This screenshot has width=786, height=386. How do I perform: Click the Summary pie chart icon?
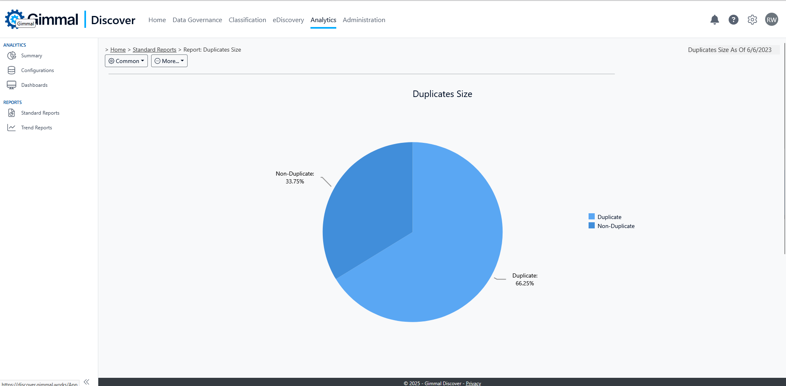[11, 56]
